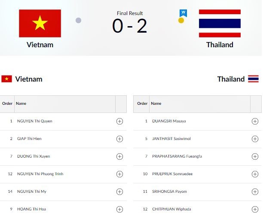
Task: Click the small Thailand flag beside team heading
Action: [253, 79]
